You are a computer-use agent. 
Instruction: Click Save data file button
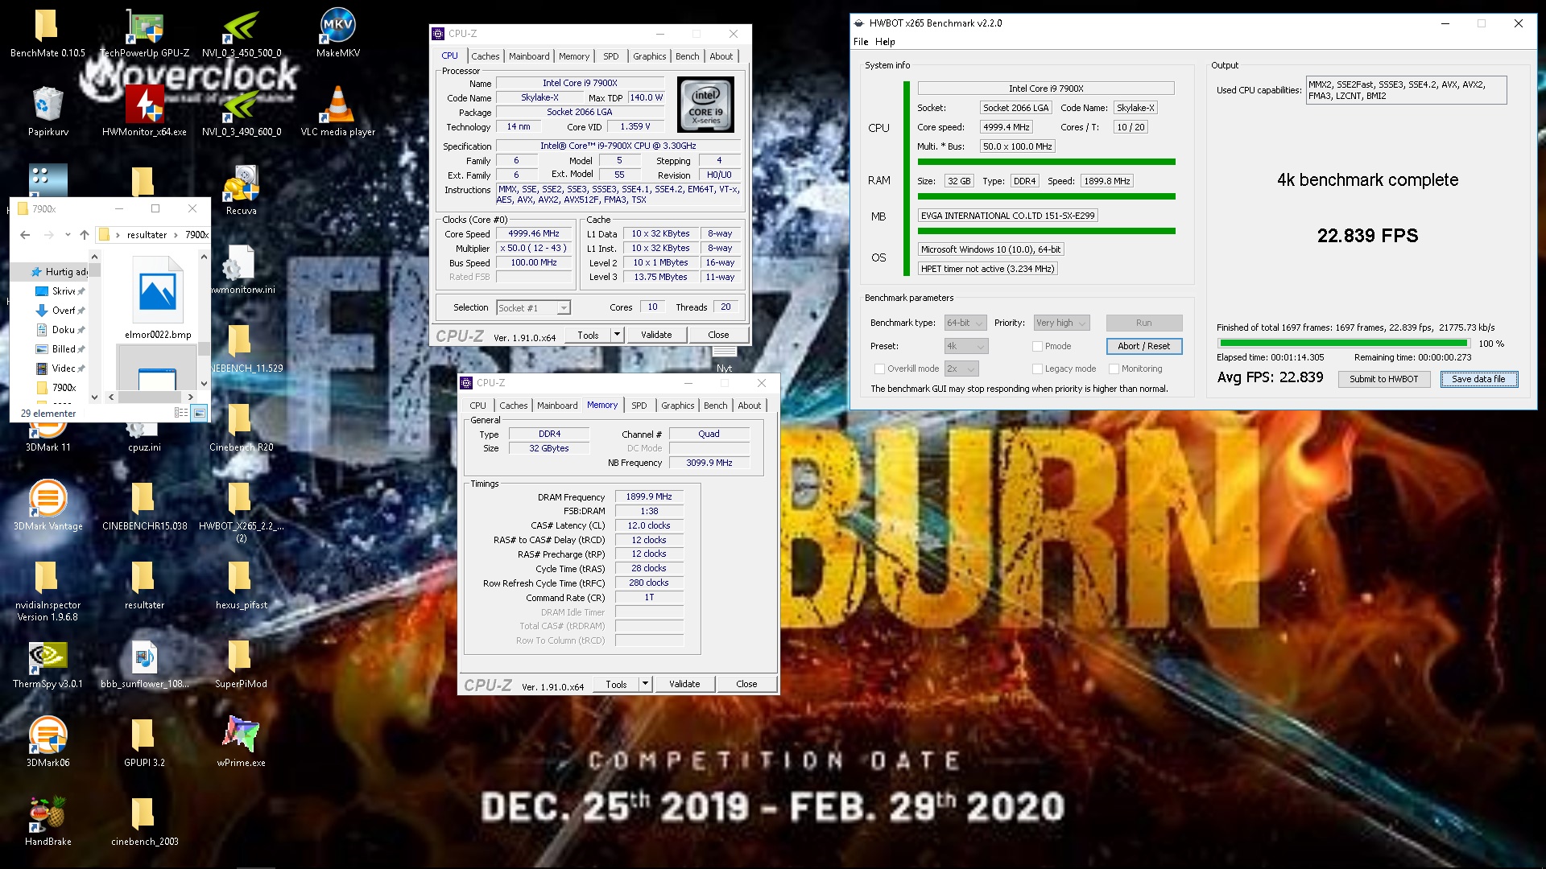pos(1478,379)
